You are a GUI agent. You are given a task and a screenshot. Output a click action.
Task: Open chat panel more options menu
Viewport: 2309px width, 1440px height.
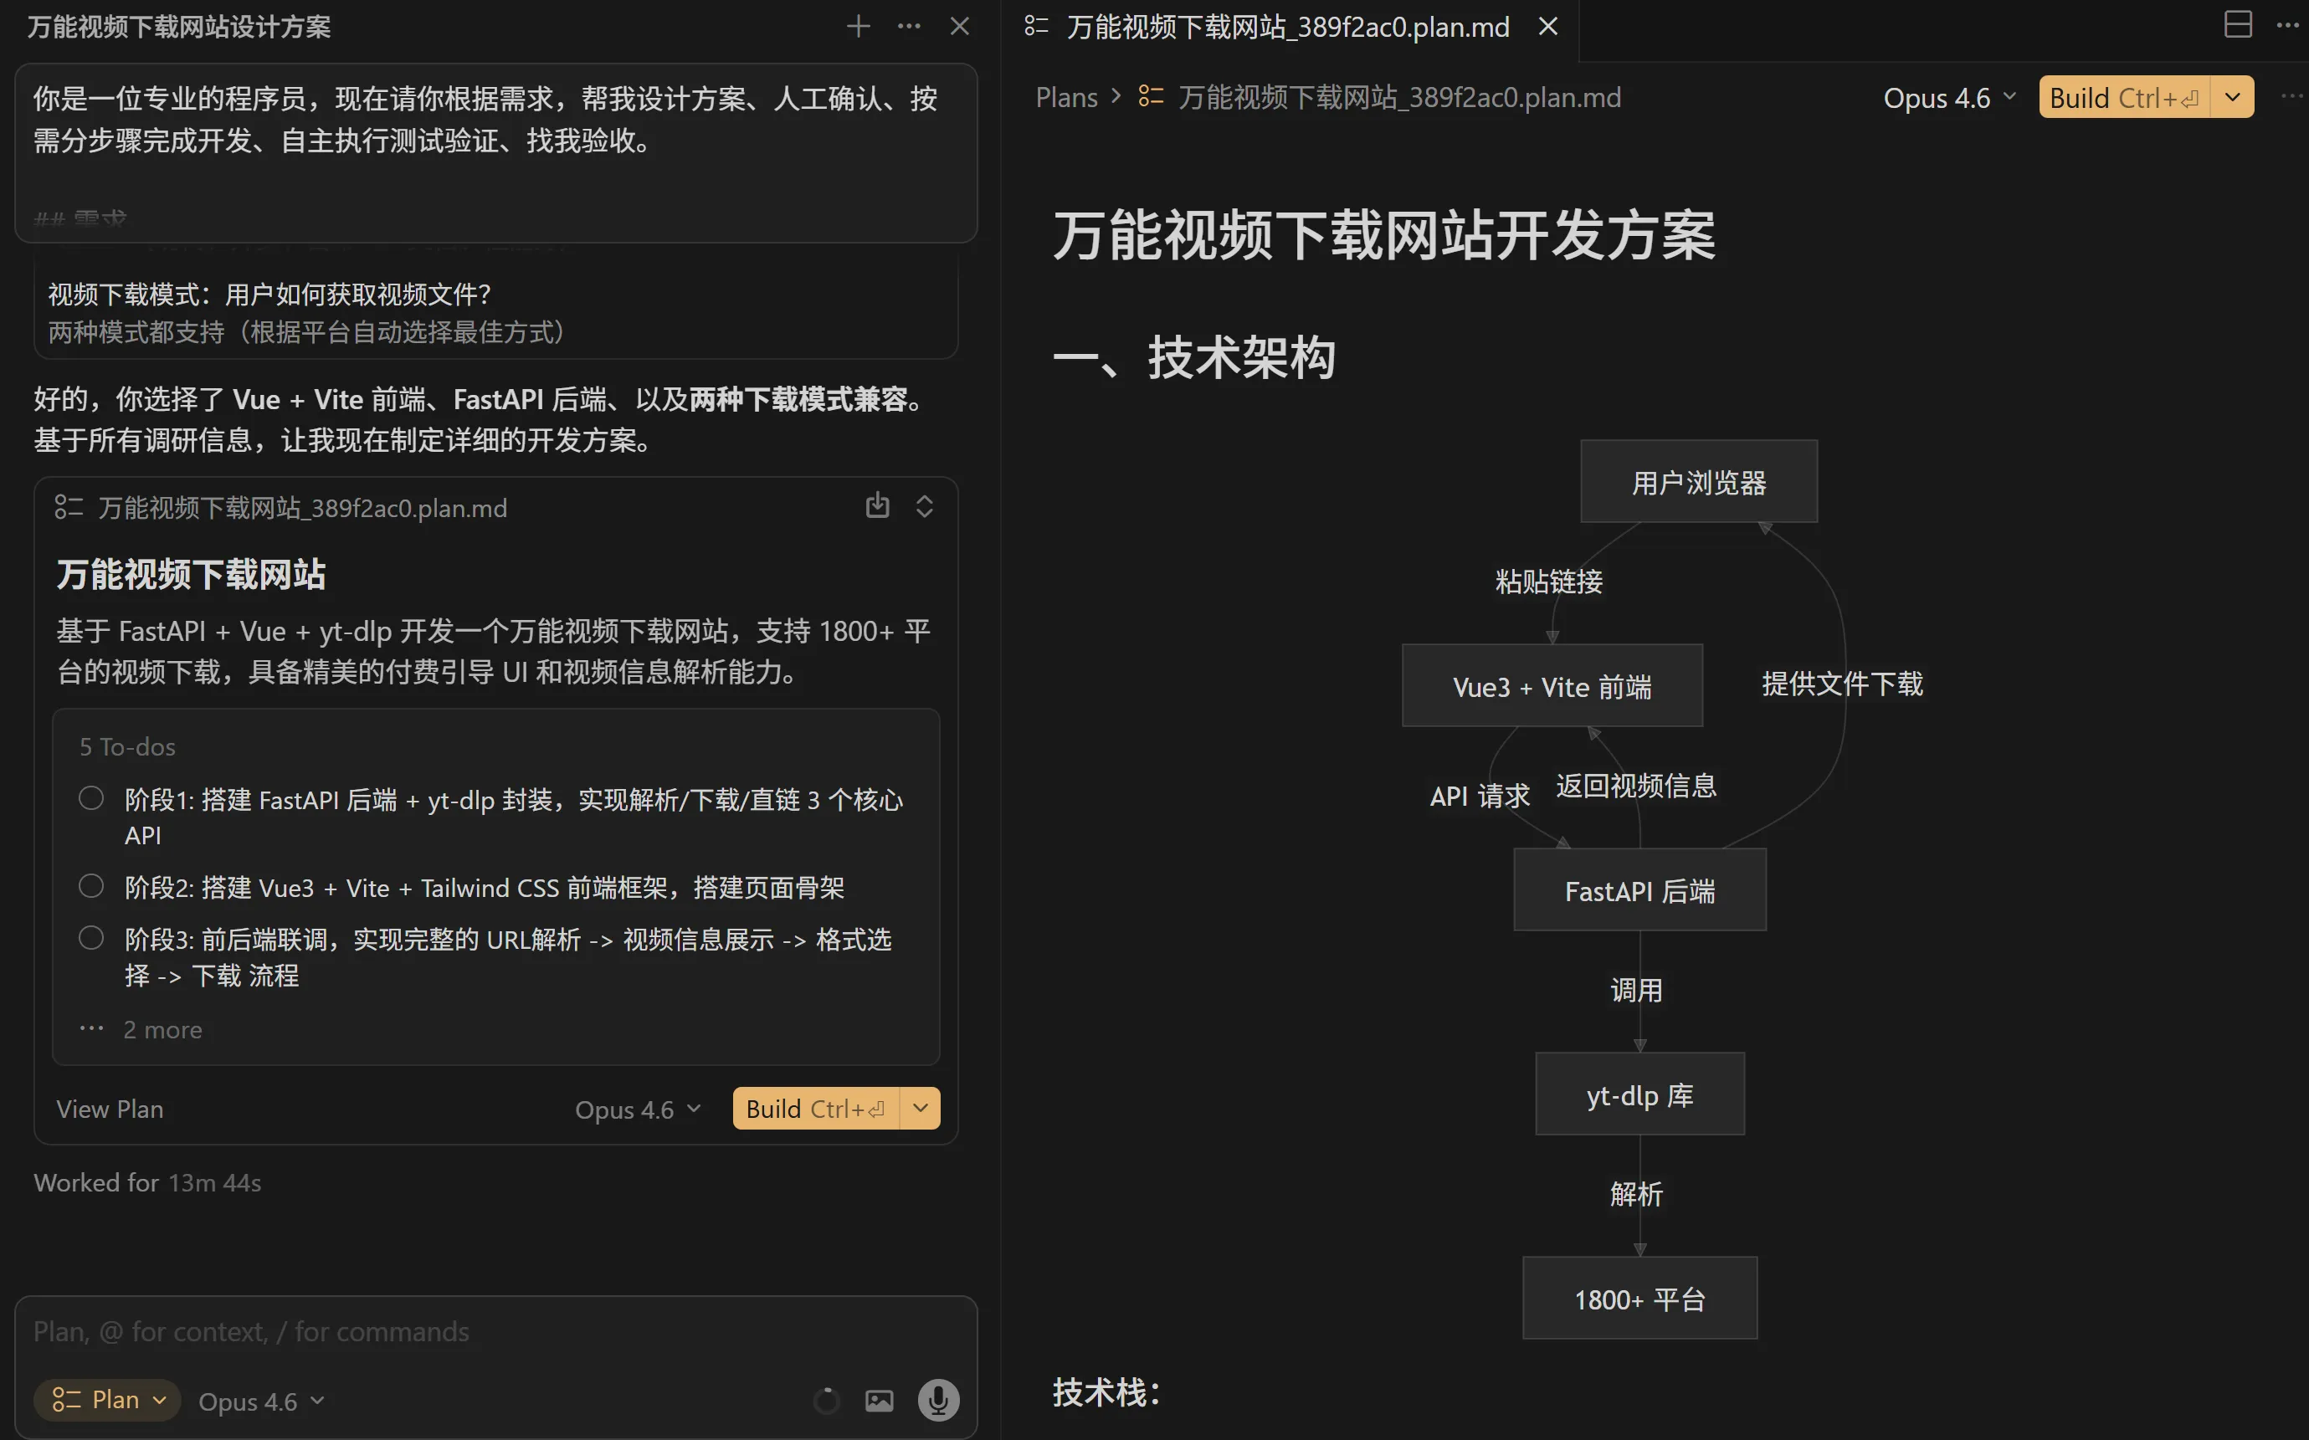coord(909,27)
